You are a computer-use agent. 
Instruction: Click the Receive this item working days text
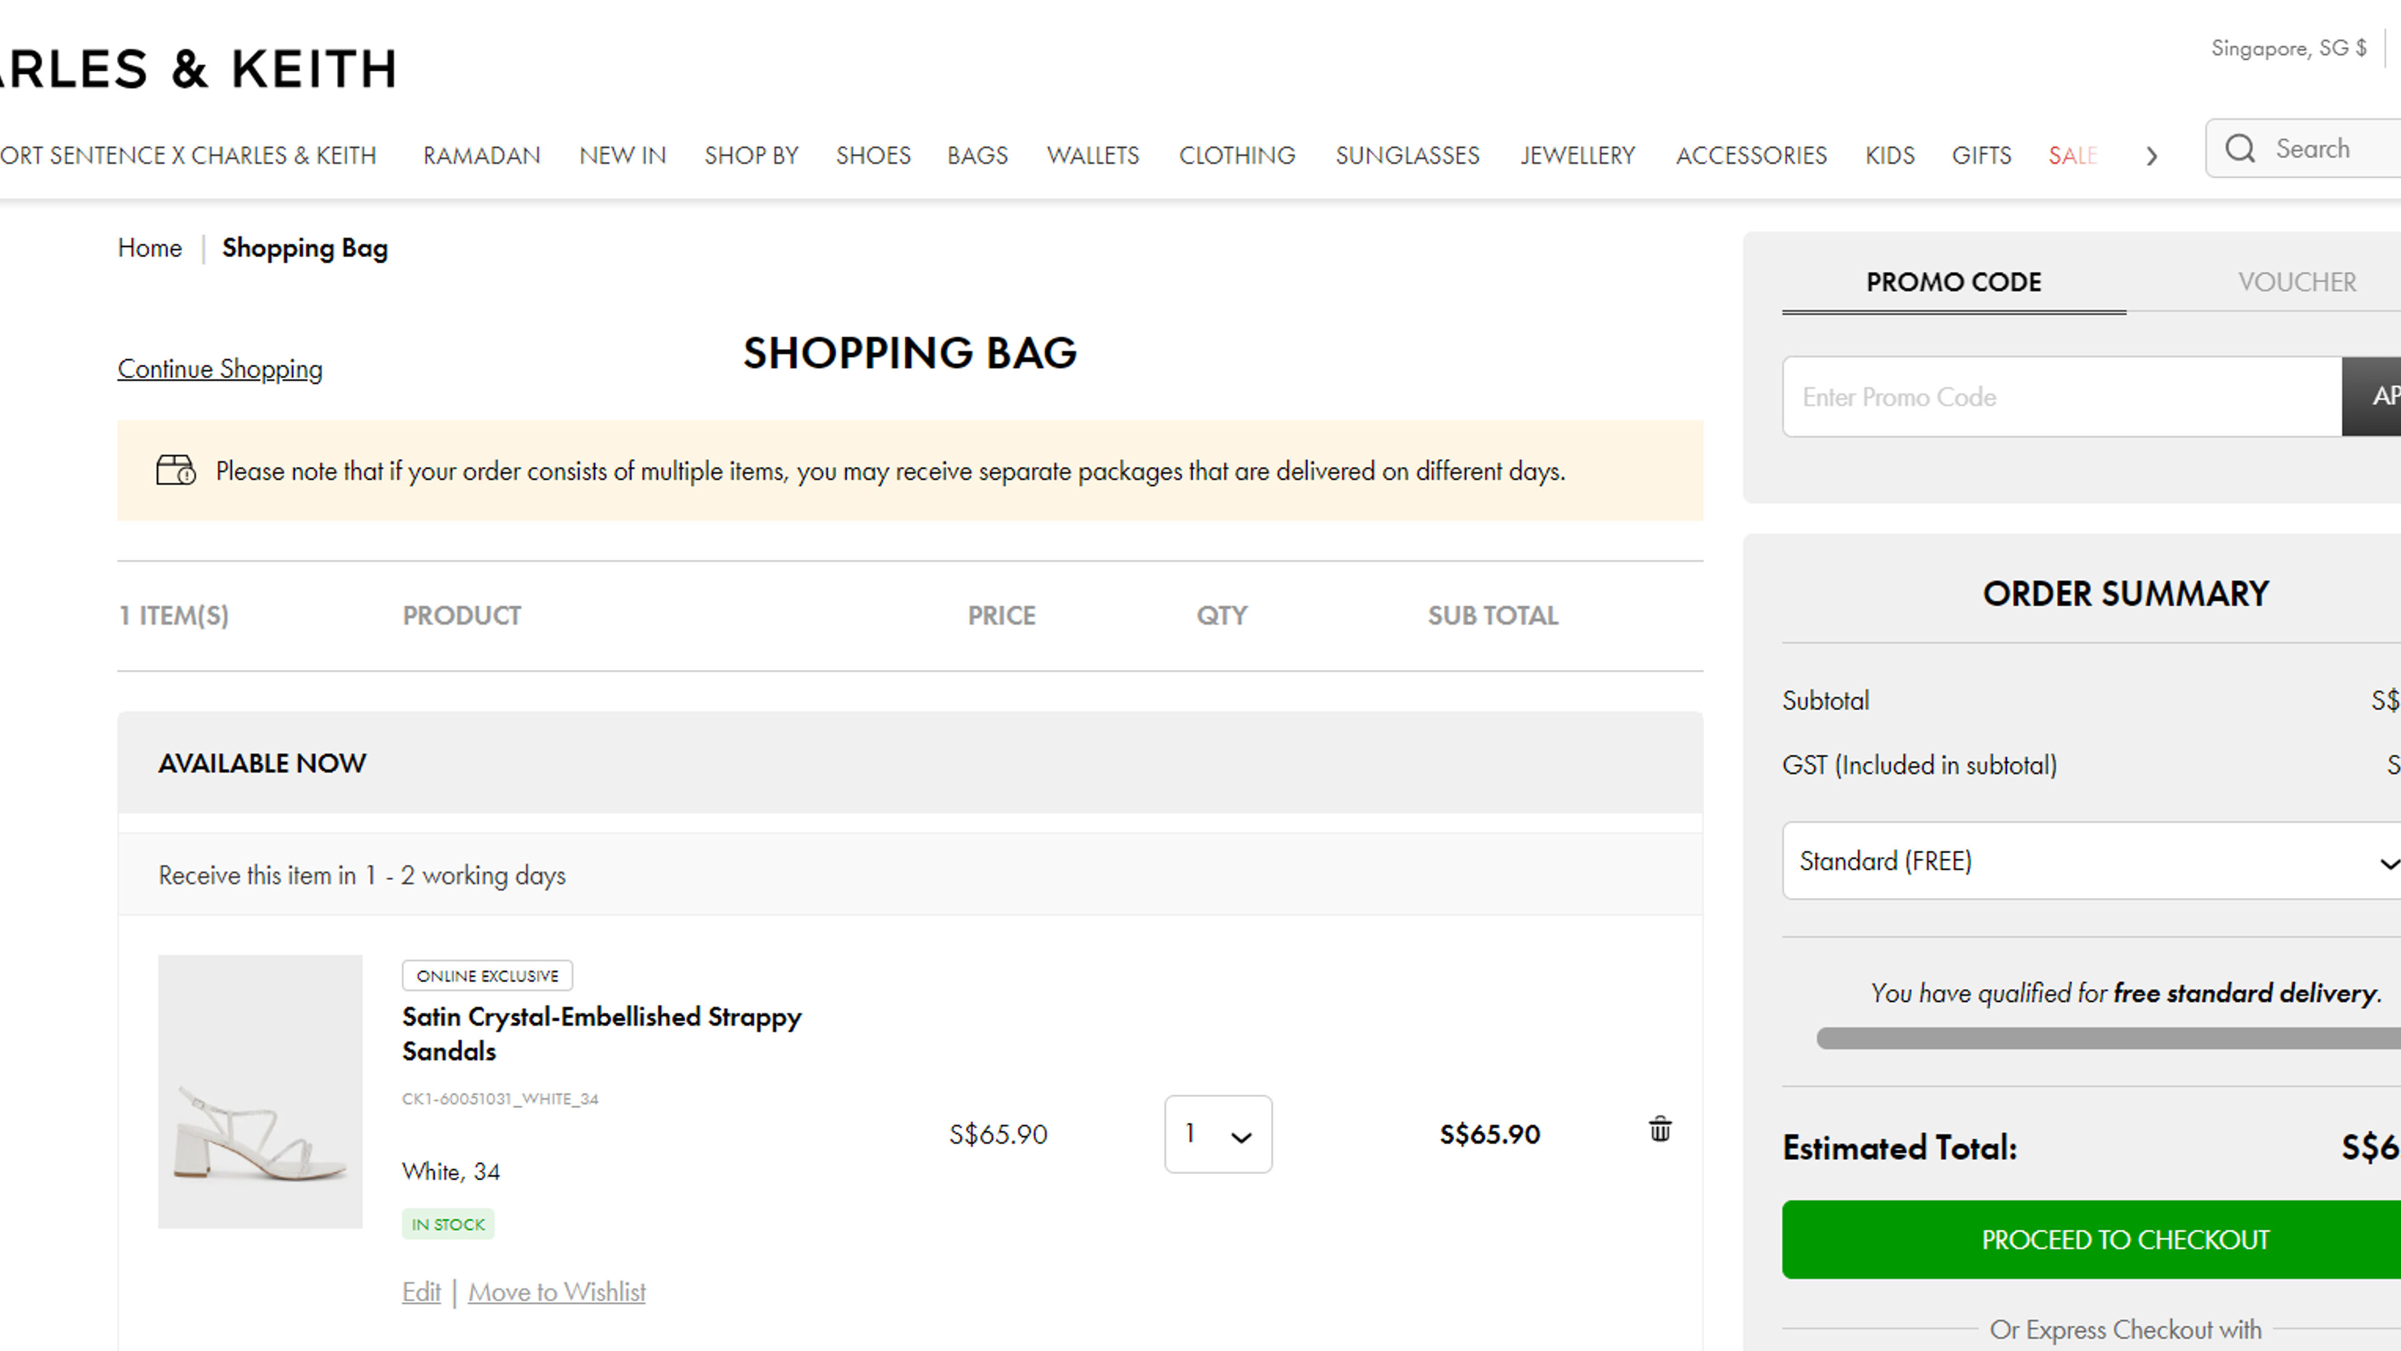click(x=361, y=874)
